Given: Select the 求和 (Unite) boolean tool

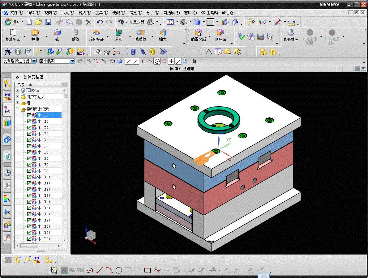Looking at the screenshot, I should pyautogui.click(x=118, y=33).
